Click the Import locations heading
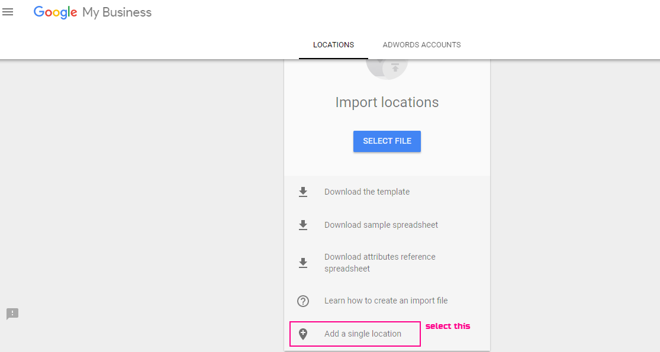This screenshot has width=660, height=352. tap(387, 102)
